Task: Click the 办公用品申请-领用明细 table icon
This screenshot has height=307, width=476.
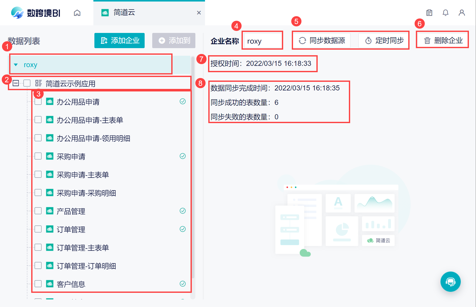Action: coord(50,138)
